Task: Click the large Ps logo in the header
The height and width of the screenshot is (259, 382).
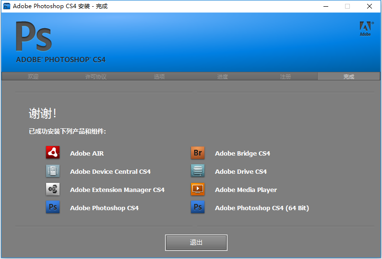Action: 34,36
